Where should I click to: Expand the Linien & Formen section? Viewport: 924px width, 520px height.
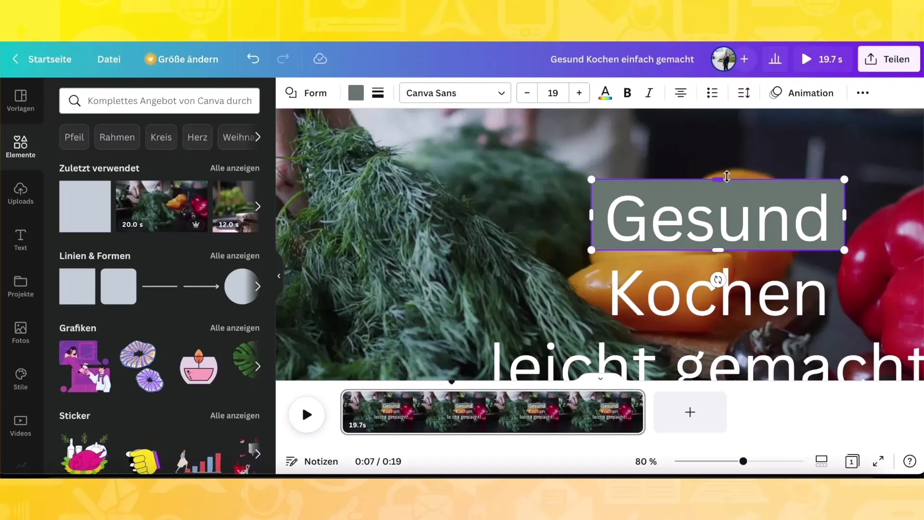(x=235, y=255)
